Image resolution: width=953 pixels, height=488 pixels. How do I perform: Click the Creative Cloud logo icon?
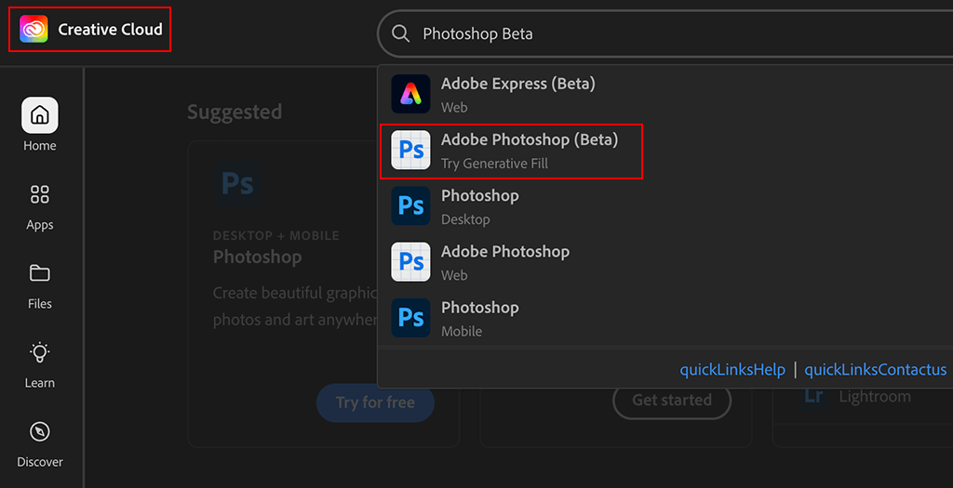pos(34,30)
